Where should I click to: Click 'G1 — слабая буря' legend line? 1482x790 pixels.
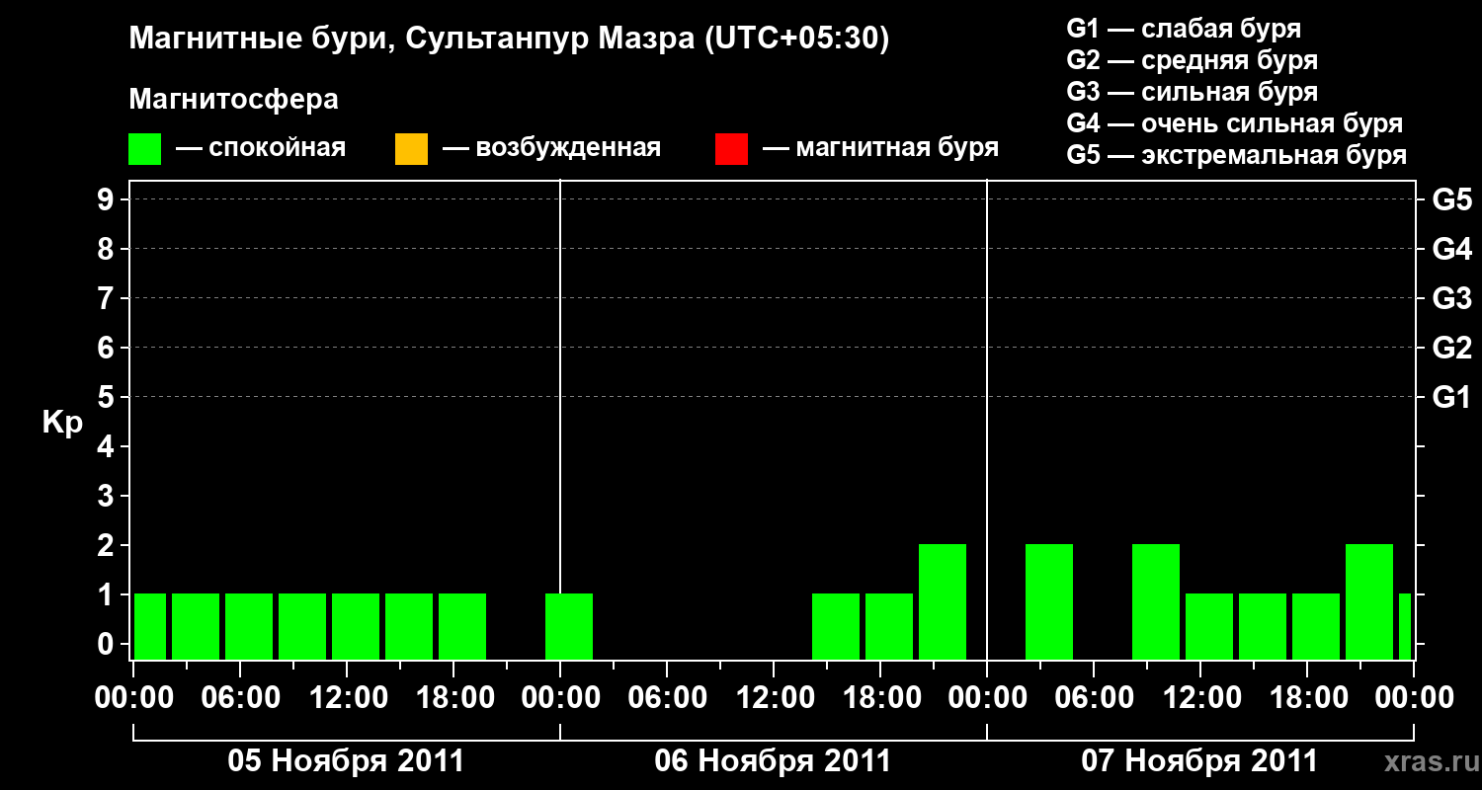(1184, 29)
